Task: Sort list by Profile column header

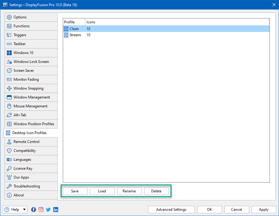Action: click(74, 22)
